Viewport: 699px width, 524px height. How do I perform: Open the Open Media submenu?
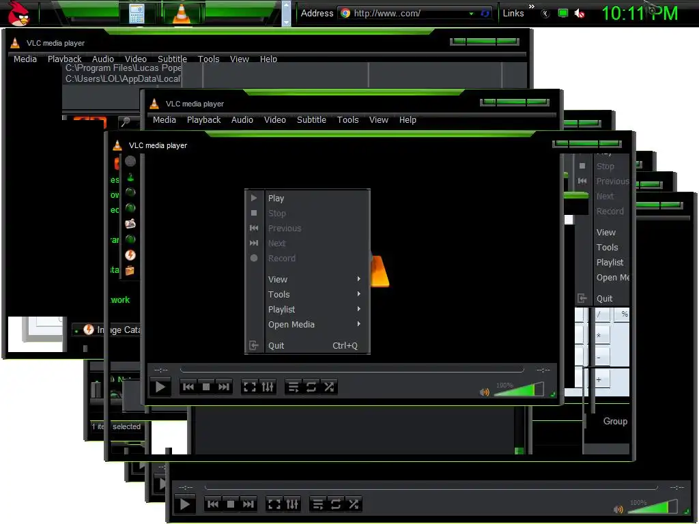(307, 324)
